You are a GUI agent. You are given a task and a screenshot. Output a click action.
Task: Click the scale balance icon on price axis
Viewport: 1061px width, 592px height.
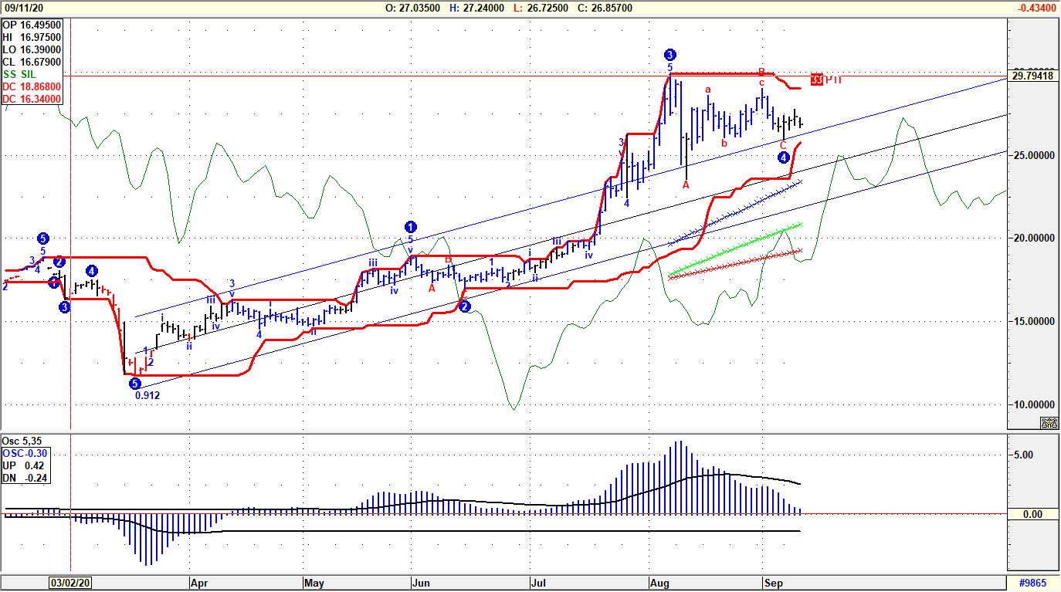click(1049, 422)
